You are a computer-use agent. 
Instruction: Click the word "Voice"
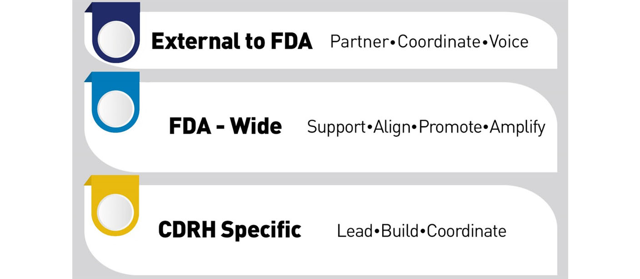[509, 42]
